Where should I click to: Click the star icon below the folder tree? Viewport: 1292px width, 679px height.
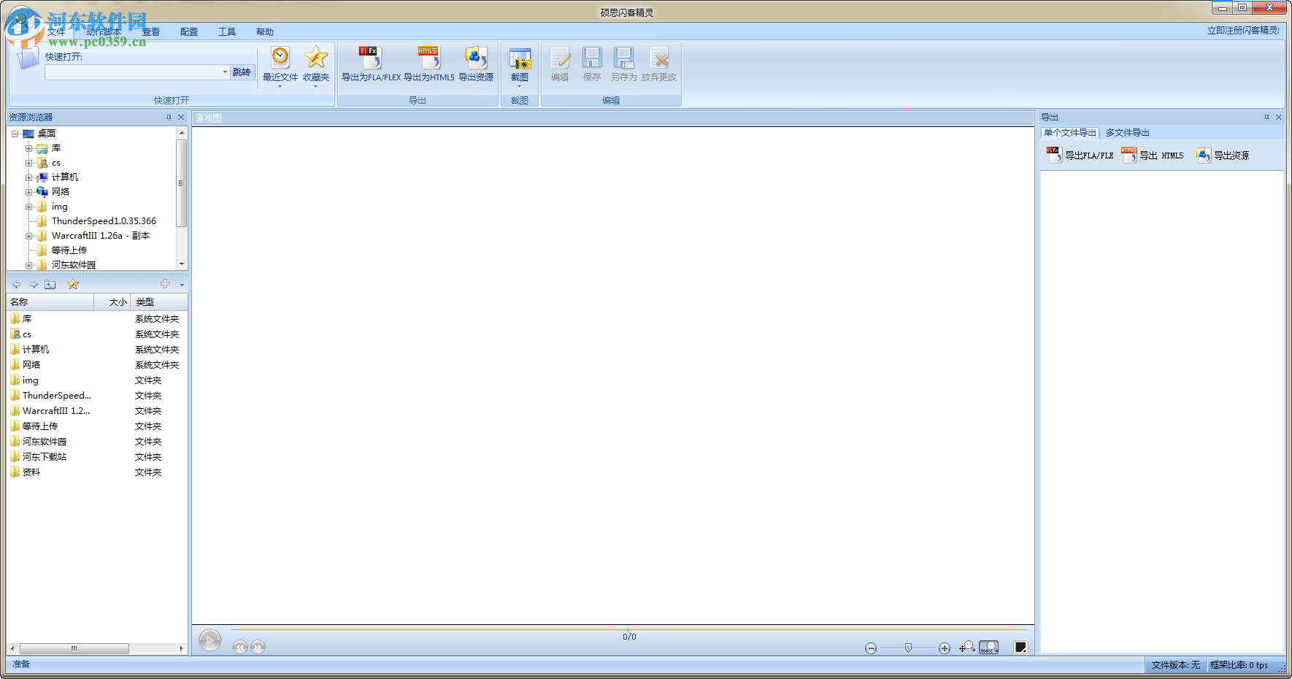click(73, 284)
